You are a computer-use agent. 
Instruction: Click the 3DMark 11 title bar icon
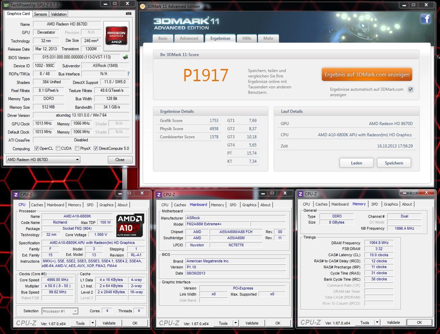tap(143, 6)
